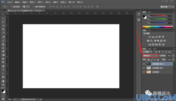Open the auto-select 组 dropdown
Screen dimensions: 176x101
[x=26, y=7]
